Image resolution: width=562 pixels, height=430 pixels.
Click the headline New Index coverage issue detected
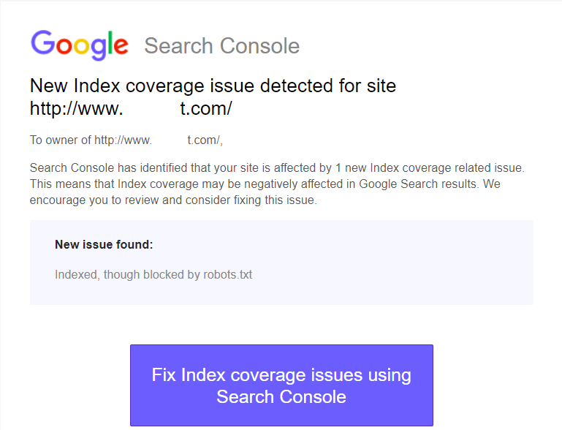pos(213,86)
